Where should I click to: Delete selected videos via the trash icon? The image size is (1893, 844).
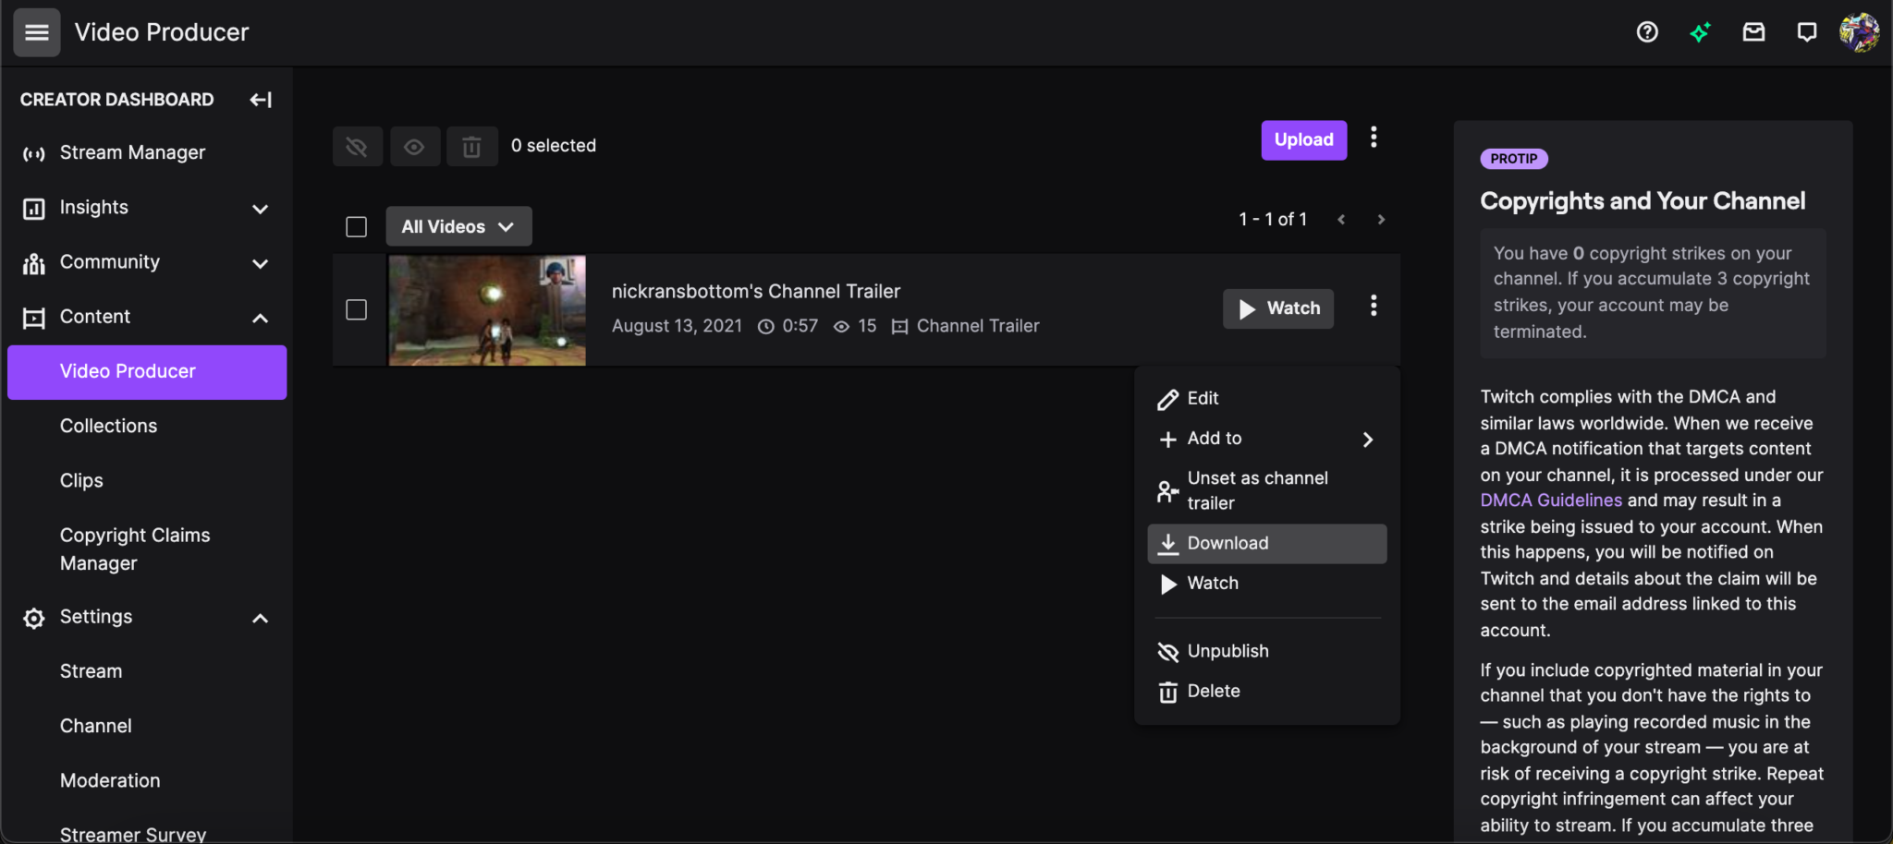[471, 146]
